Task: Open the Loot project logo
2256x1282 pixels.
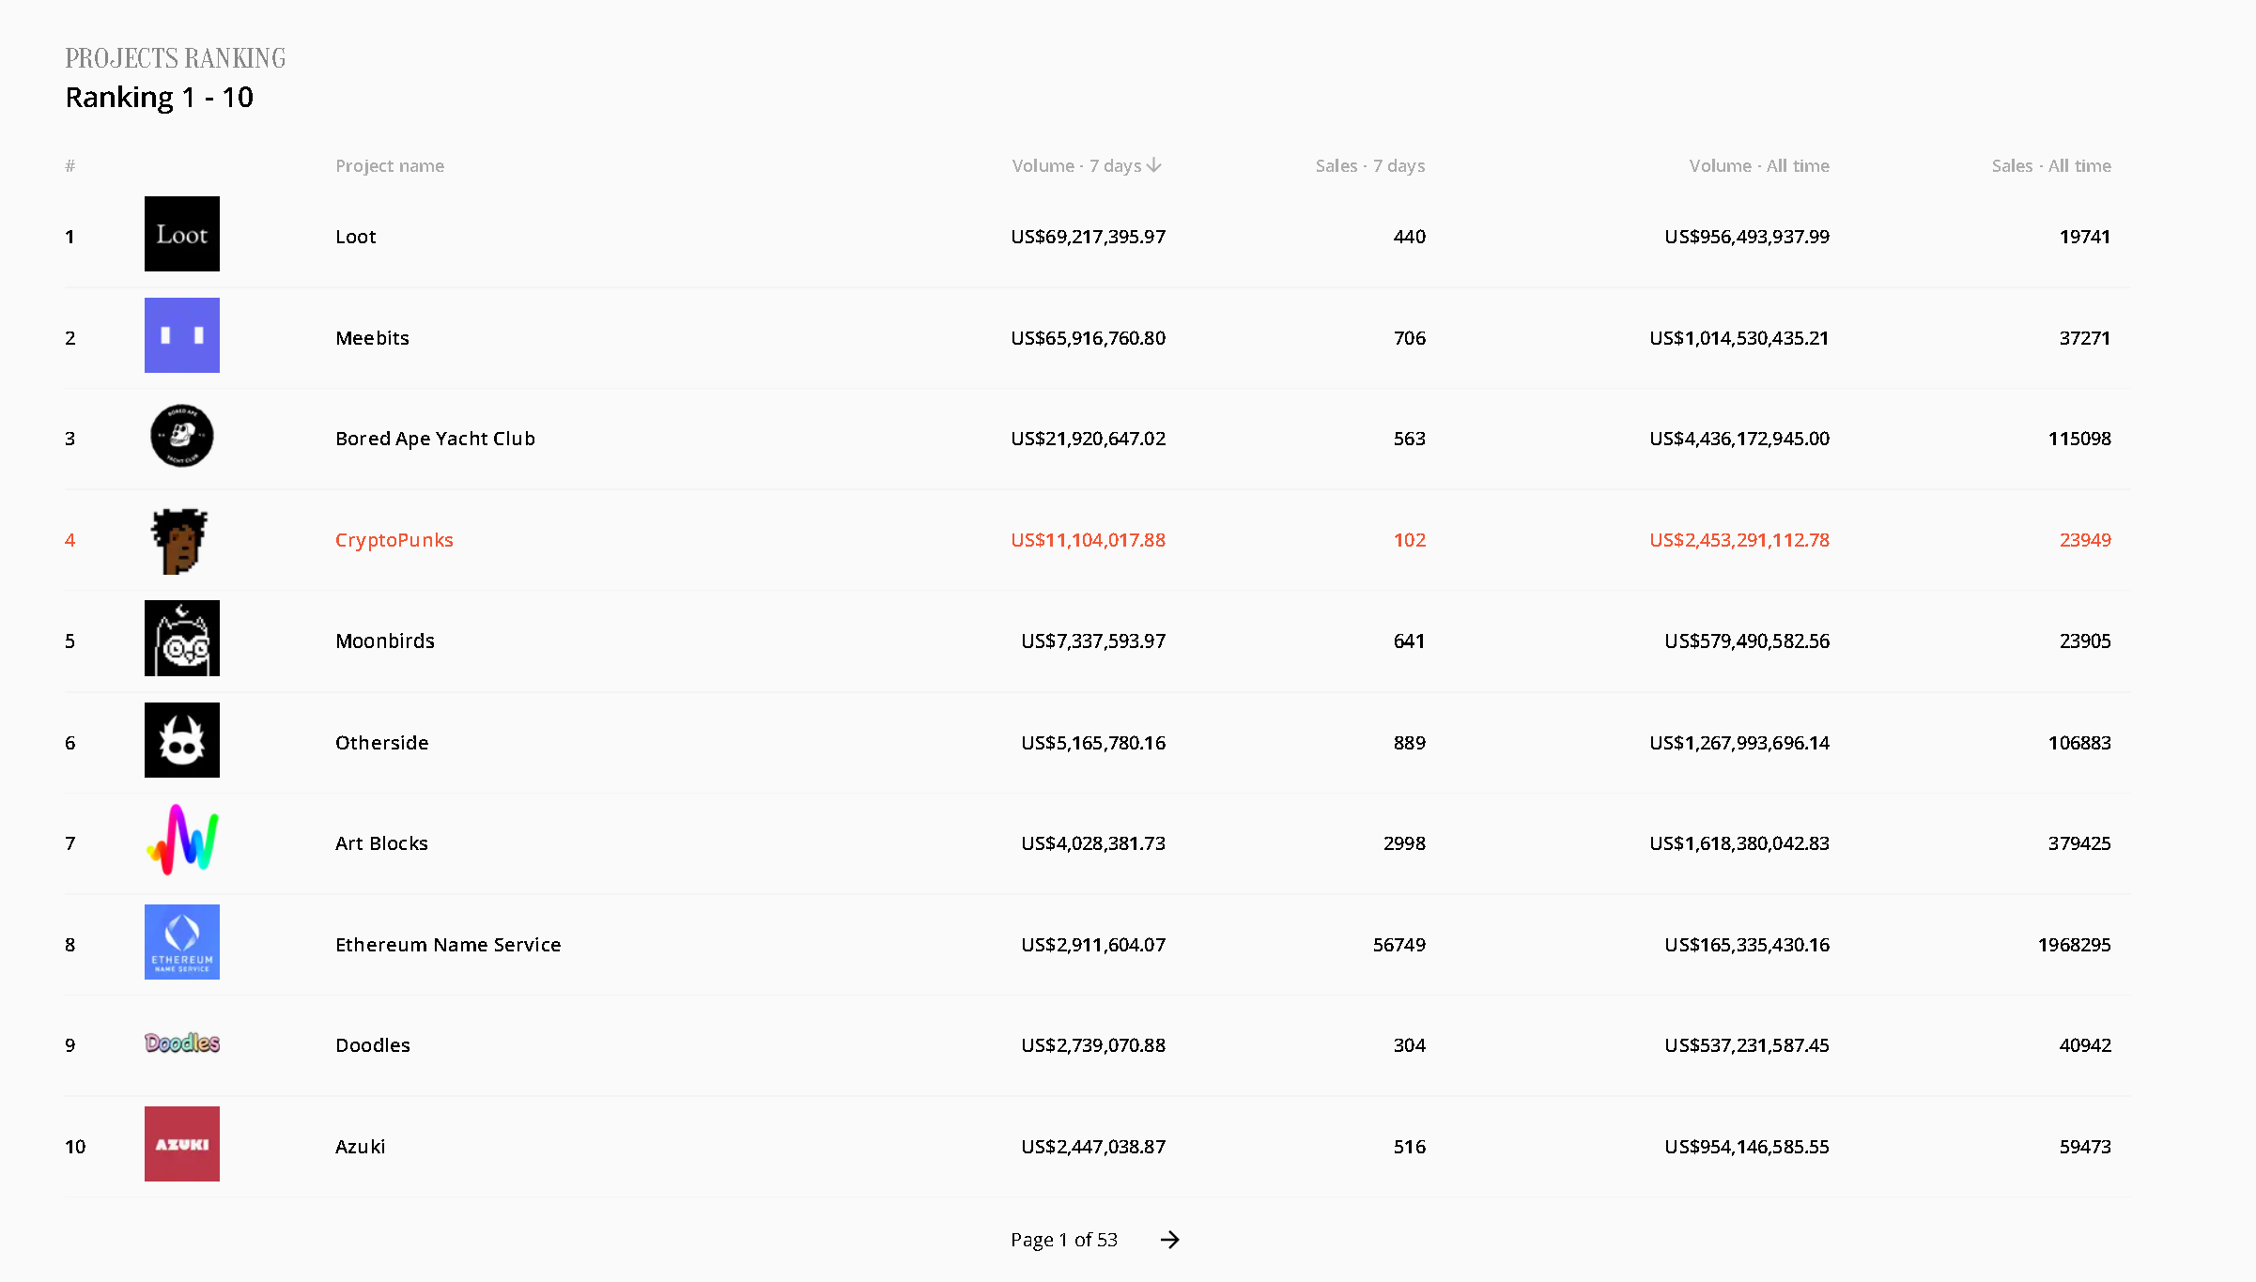Action: pos(181,234)
